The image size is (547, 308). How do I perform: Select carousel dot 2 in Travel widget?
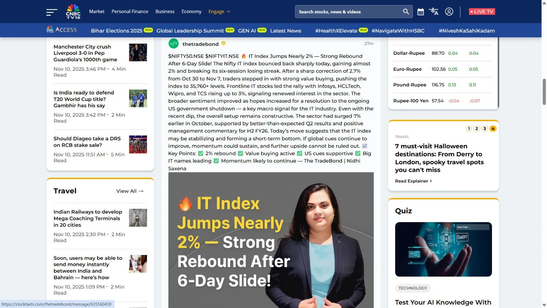point(476,129)
